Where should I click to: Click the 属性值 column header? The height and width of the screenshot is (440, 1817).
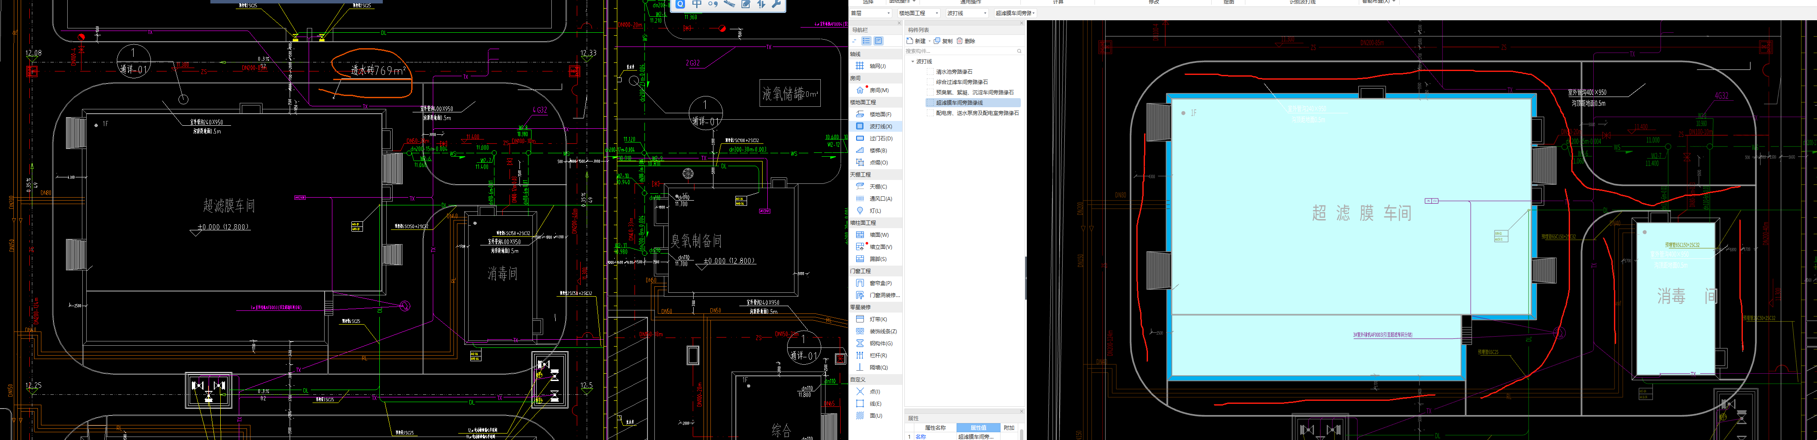(x=978, y=428)
